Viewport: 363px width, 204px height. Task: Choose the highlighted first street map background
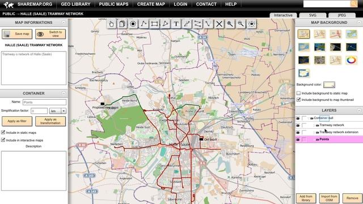click(304, 34)
